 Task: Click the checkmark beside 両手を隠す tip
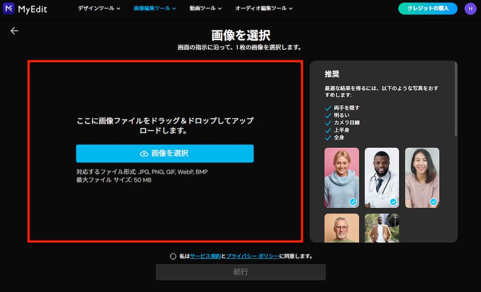(328, 107)
